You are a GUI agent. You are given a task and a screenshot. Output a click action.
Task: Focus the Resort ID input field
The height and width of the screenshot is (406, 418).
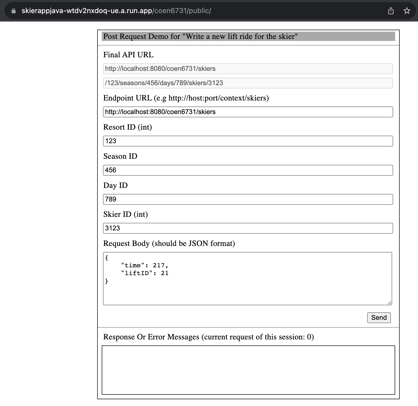click(x=248, y=141)
